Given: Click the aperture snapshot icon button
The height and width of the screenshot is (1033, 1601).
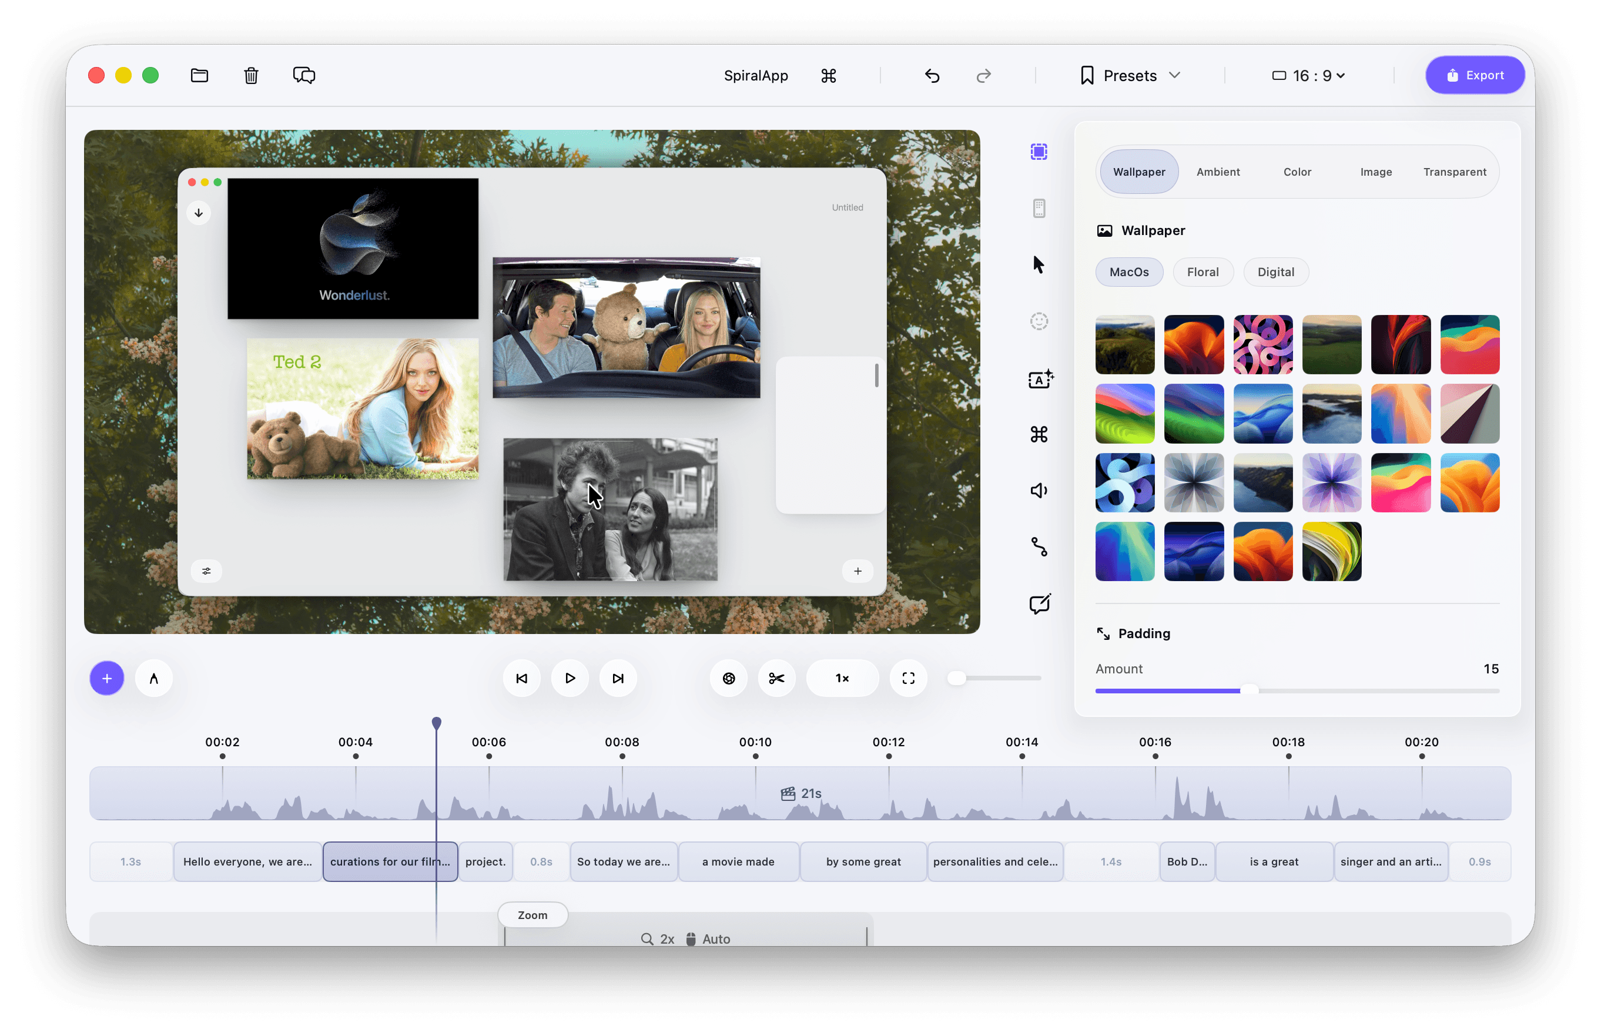Looking at the screenshot, I should pyautogui.click(x=729, y=678).
